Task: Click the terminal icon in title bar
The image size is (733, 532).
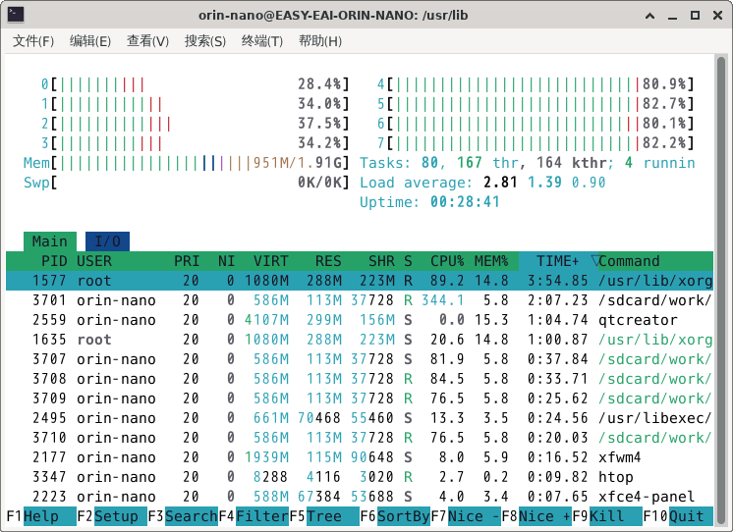Action: (16, 16)
